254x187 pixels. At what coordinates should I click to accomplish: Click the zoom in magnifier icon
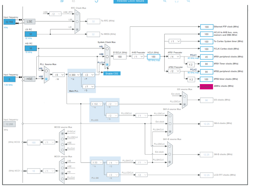click(x=165, y=1)
